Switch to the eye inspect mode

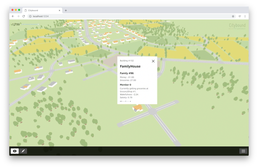[15, 151]
